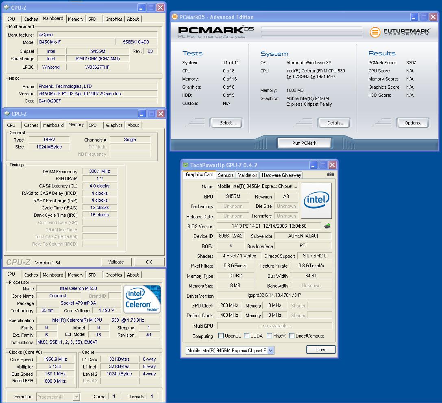Select the Graphics Card tab in GPU-Z

point(199,174)
